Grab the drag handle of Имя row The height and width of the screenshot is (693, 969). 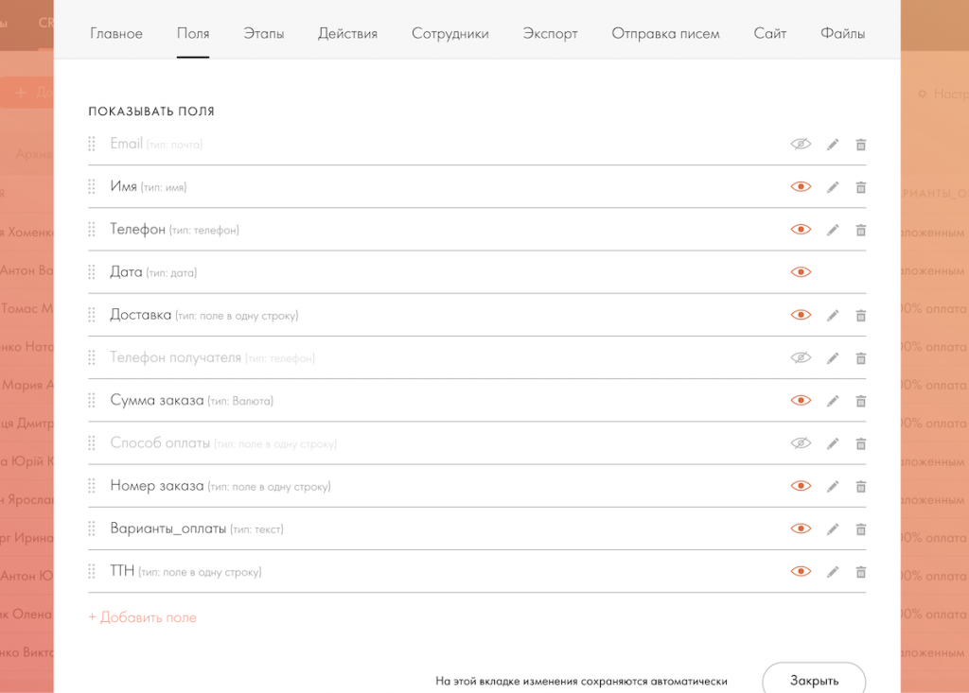click(x=92, y=187)
